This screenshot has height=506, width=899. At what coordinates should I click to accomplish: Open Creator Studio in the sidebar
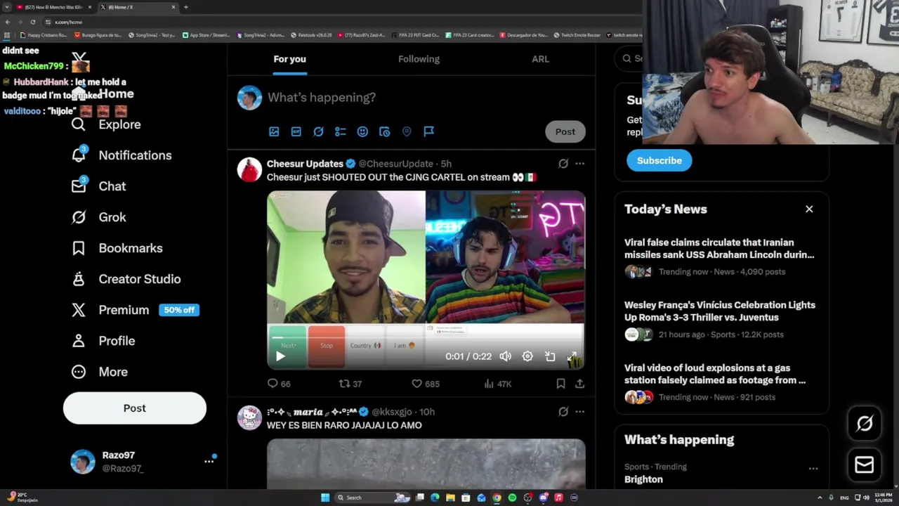126,279
